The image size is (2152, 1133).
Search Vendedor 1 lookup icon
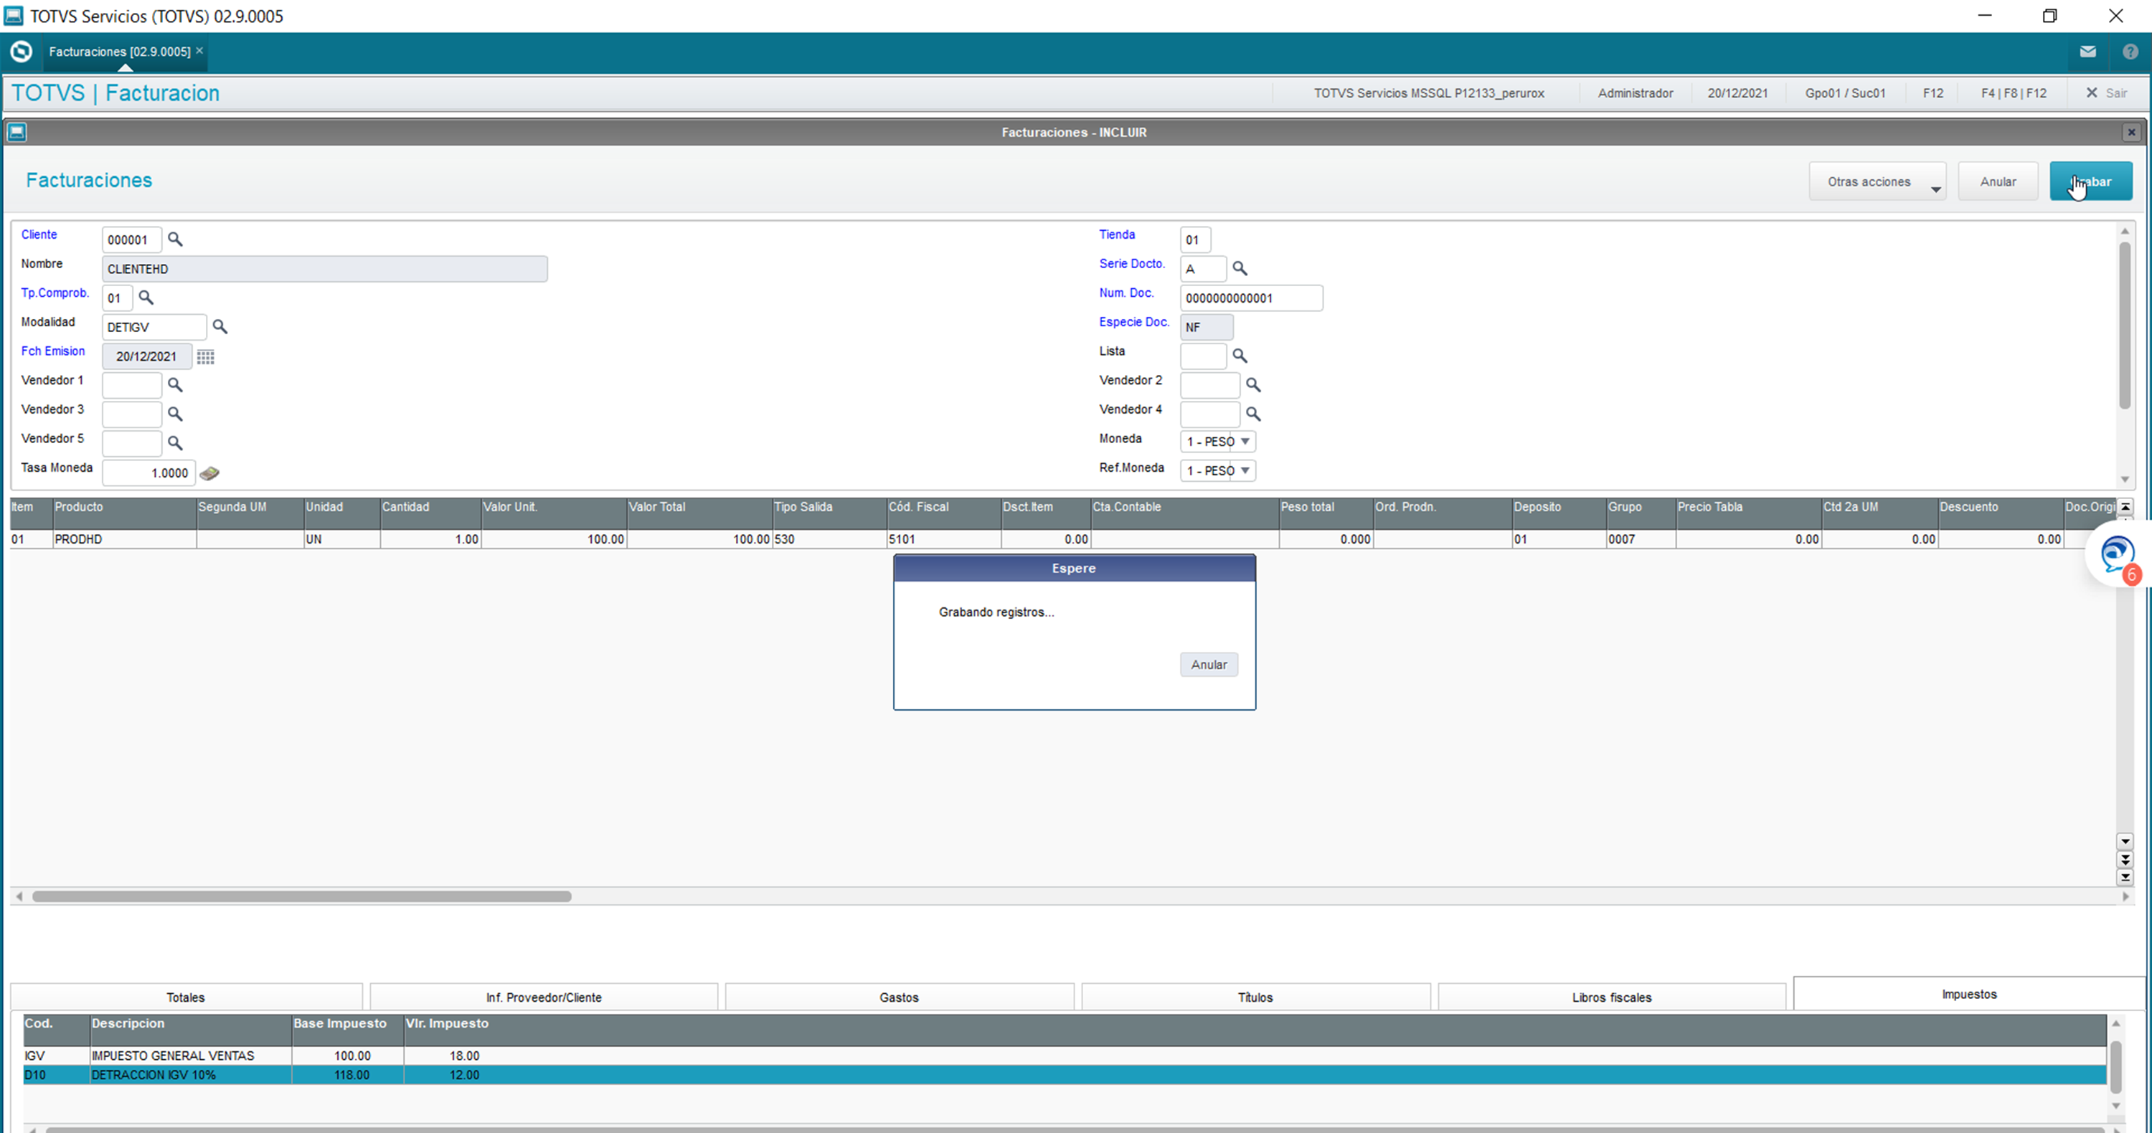[174, 385]
